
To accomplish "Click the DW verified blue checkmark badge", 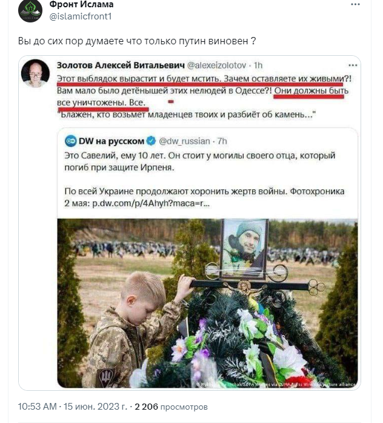I will click(x=151, y=141).
